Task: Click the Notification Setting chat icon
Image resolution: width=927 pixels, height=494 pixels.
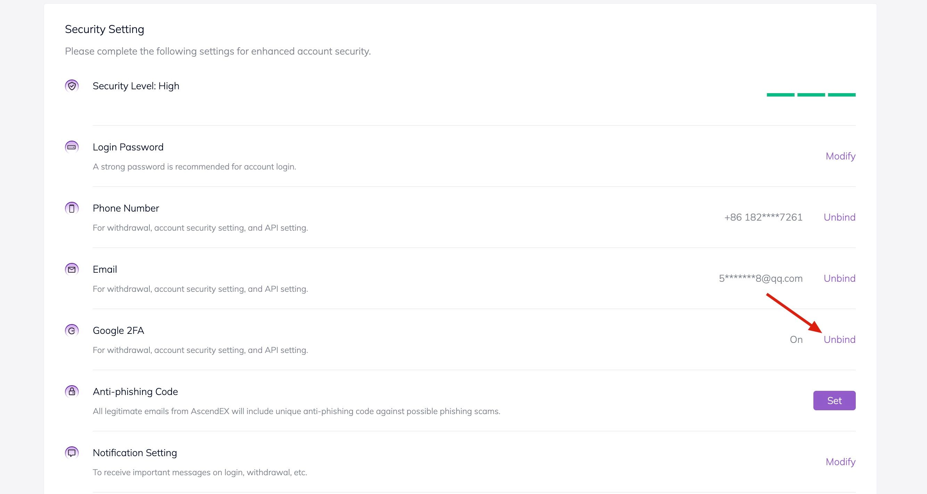Action: click(72, 453)
